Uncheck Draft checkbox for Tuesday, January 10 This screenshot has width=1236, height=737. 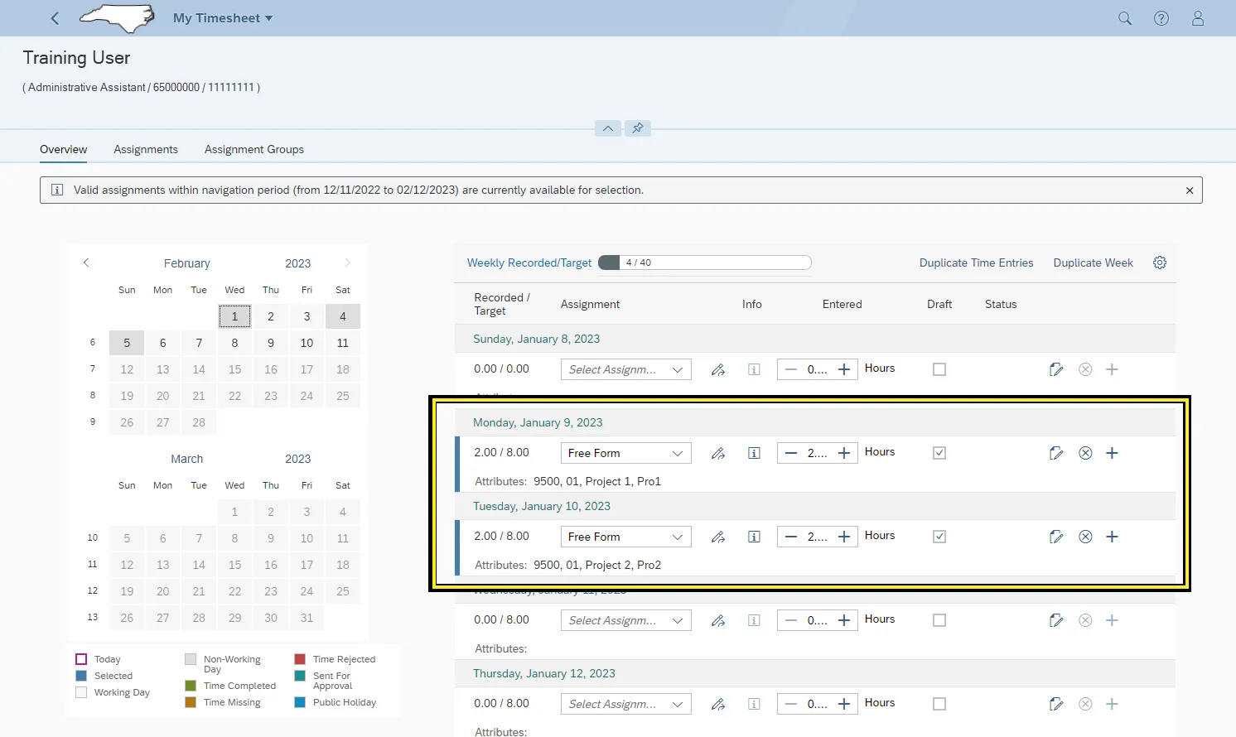939,537
